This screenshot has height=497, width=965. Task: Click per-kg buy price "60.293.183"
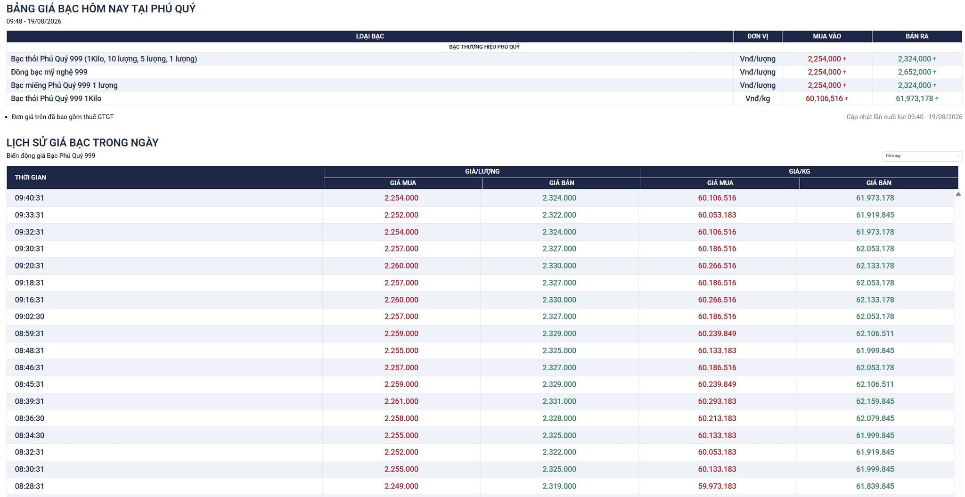[717, 401]
